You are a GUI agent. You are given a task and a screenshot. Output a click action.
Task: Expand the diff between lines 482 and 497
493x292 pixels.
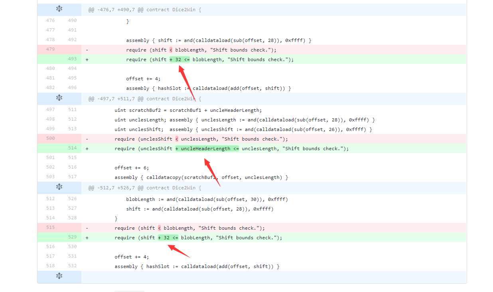[x=59, y=98]
